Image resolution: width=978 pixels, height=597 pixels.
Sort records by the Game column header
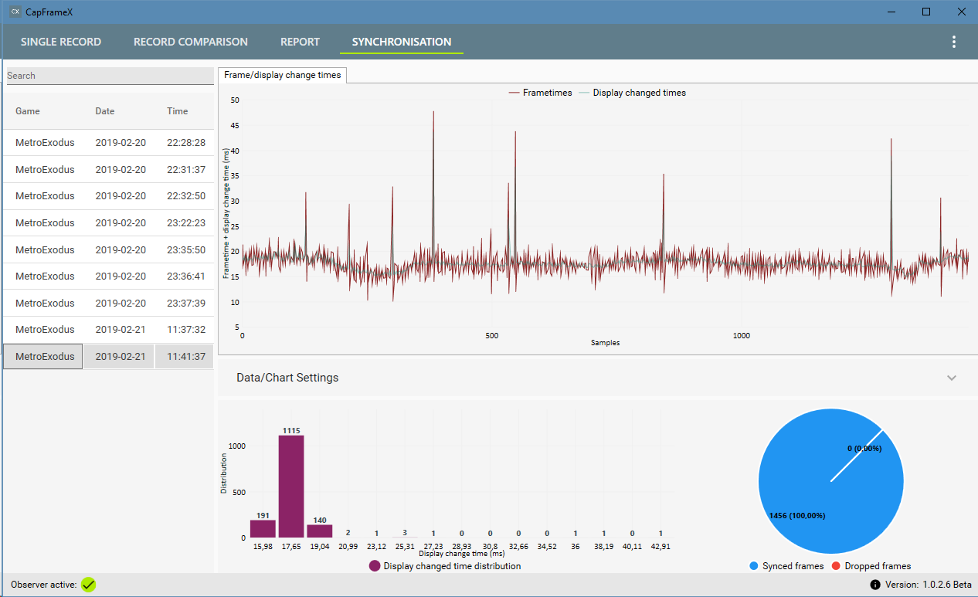coord(28,111)
